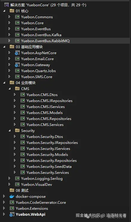This screenshot has width=131, height=222.
Task: Click the web icon beside Yuebon.WebApi
Action: (12, 214)
